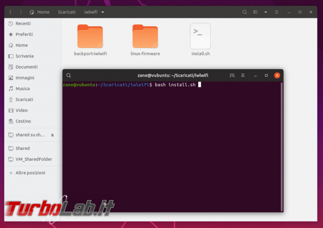Open the terminal hamburger menu
The image size is (323, 228).
click(x=243, y=76)
